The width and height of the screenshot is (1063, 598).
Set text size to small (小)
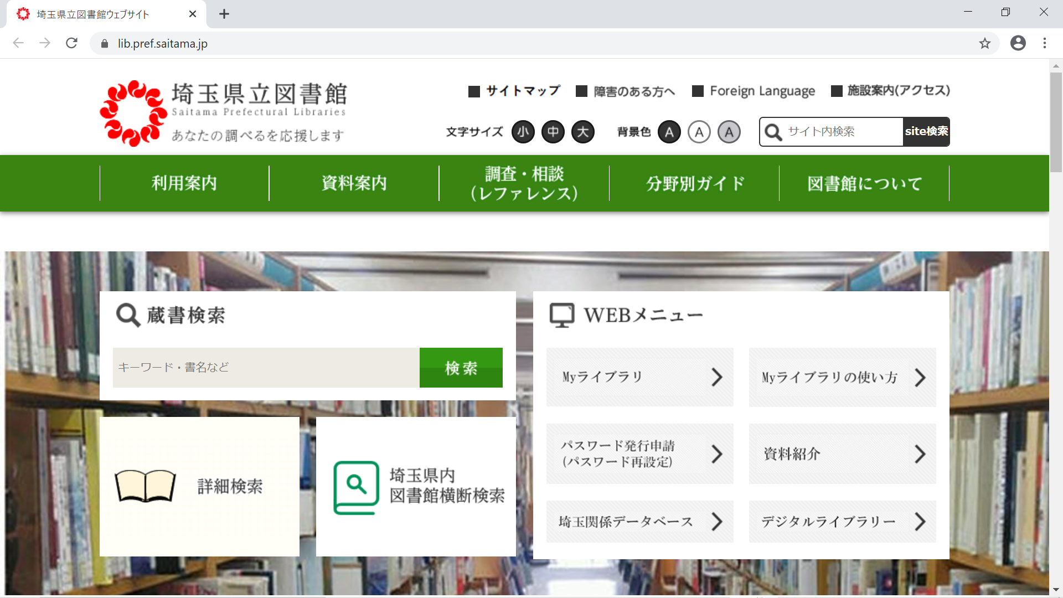point(523,132)
